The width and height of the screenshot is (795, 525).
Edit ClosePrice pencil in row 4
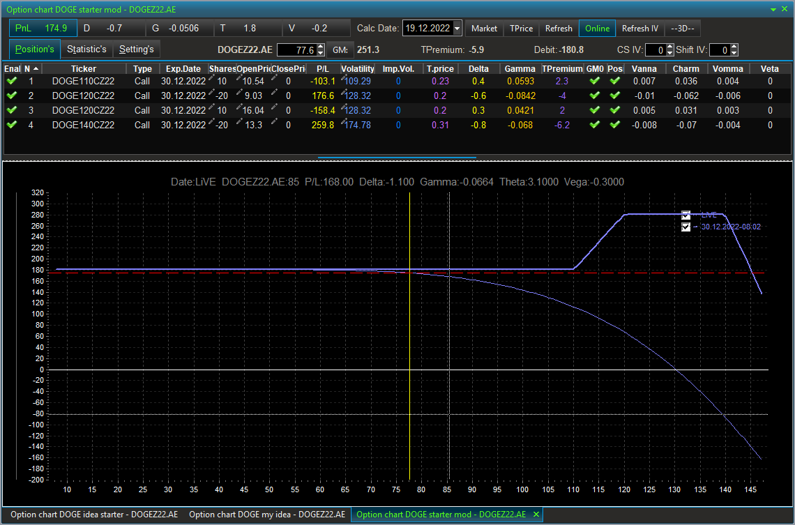274,121
